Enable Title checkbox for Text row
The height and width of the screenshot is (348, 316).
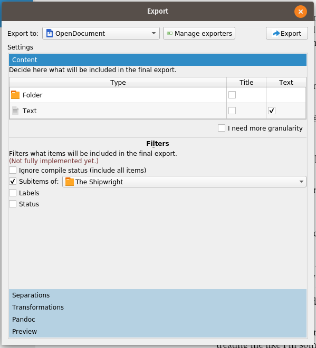click(x=232, y=111)
